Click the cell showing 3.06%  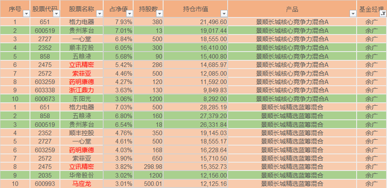(118, 99)
